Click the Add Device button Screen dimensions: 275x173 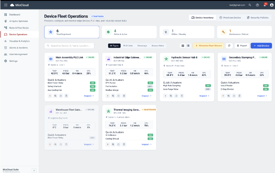(x=261, y=46)
